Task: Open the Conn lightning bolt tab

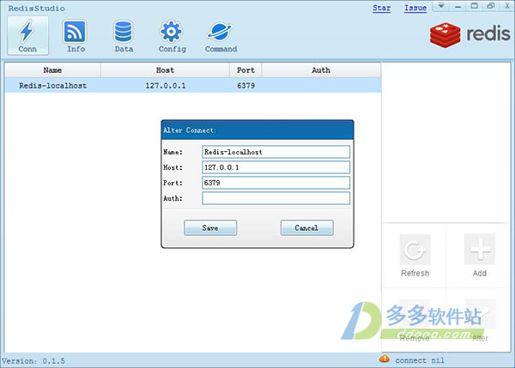Action: [x=27, y=35]
